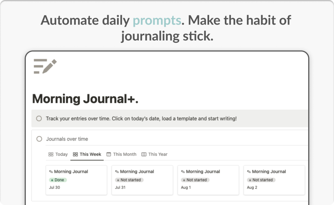Click the This Year board icon
This screenshot has width=334, height=205.
144,154
